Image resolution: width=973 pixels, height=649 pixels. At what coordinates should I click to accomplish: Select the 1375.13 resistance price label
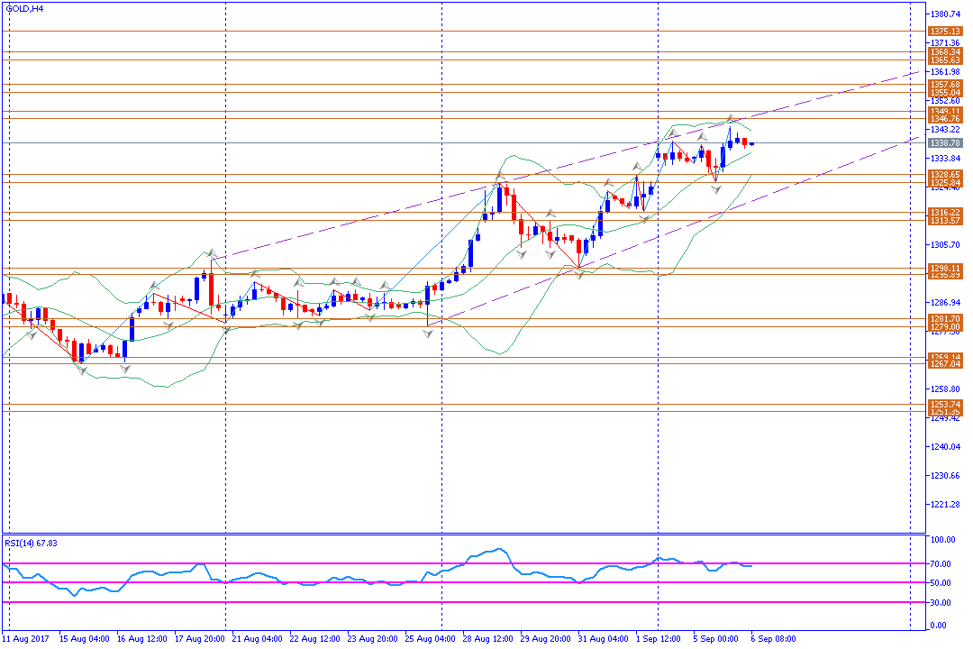(945, 31)
